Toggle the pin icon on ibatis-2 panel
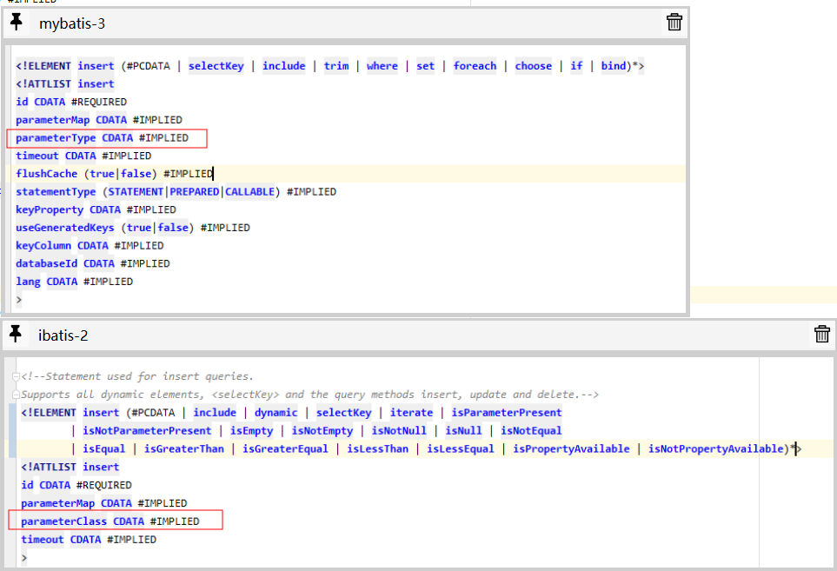The height and width of the screenshot is (571, 837). [16, 334]
